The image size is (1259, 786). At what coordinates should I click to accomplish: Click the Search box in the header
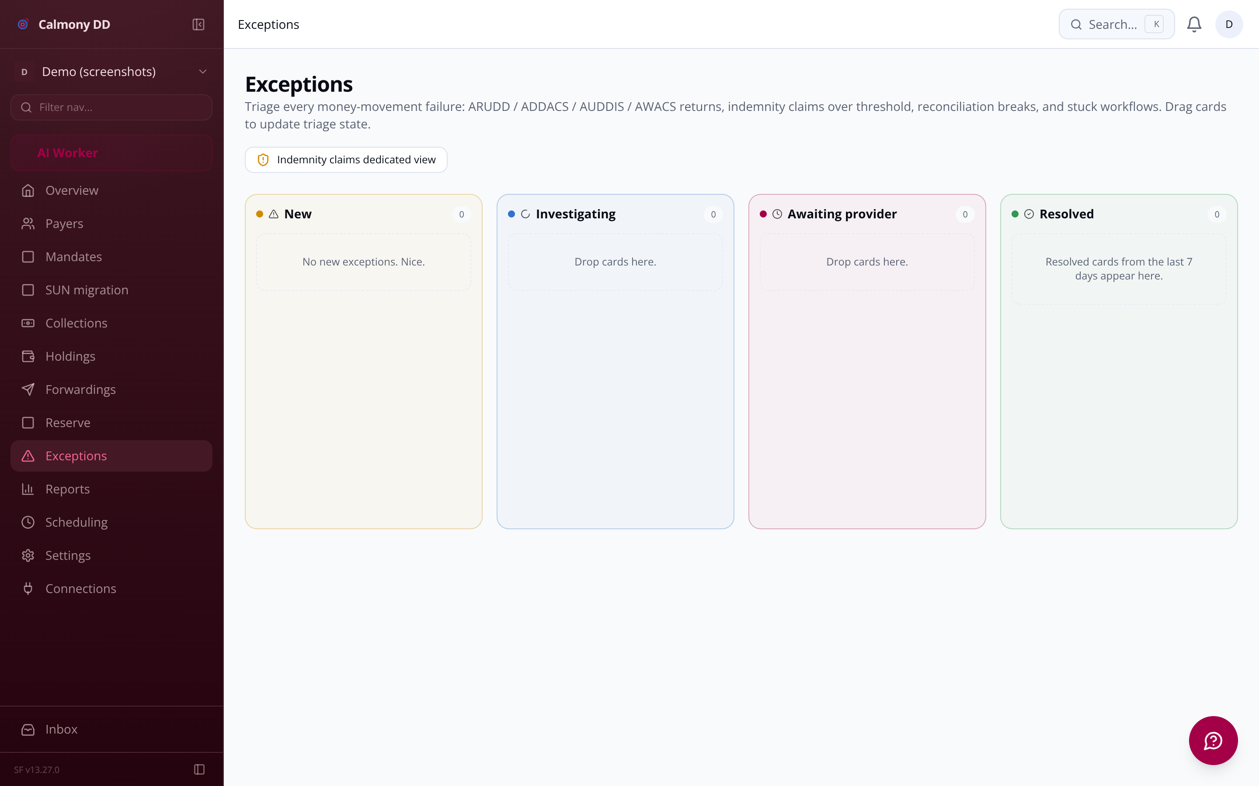coord(1116,24)
